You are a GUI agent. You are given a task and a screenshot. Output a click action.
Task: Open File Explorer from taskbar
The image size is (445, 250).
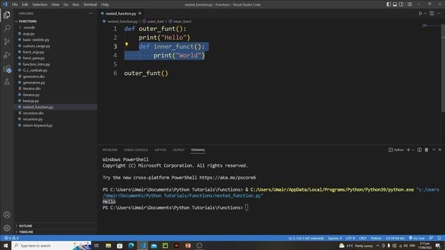pyautogui.click(x=108, y=245)
